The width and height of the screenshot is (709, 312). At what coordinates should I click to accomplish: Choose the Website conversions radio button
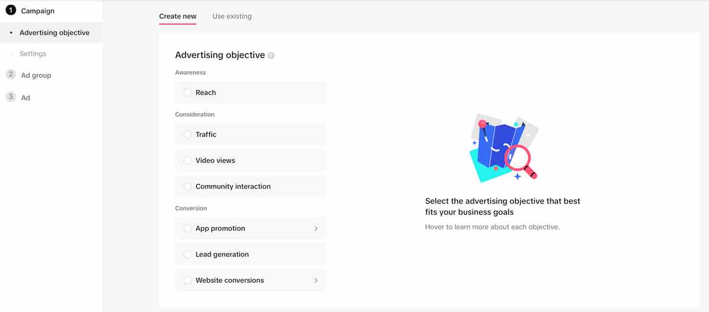[x=187, y=280]
